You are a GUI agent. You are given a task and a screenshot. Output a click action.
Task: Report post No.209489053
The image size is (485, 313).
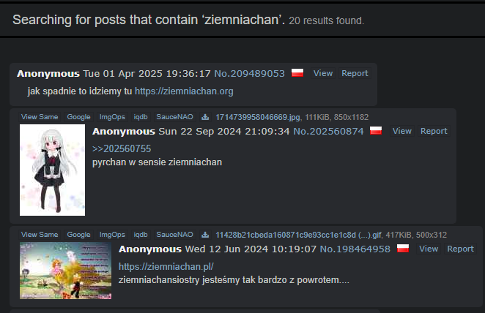[355, 73]
